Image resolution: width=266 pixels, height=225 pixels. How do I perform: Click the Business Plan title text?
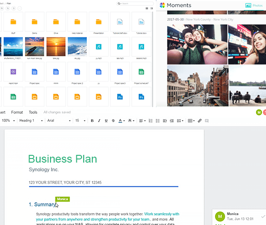coord(63,159)
